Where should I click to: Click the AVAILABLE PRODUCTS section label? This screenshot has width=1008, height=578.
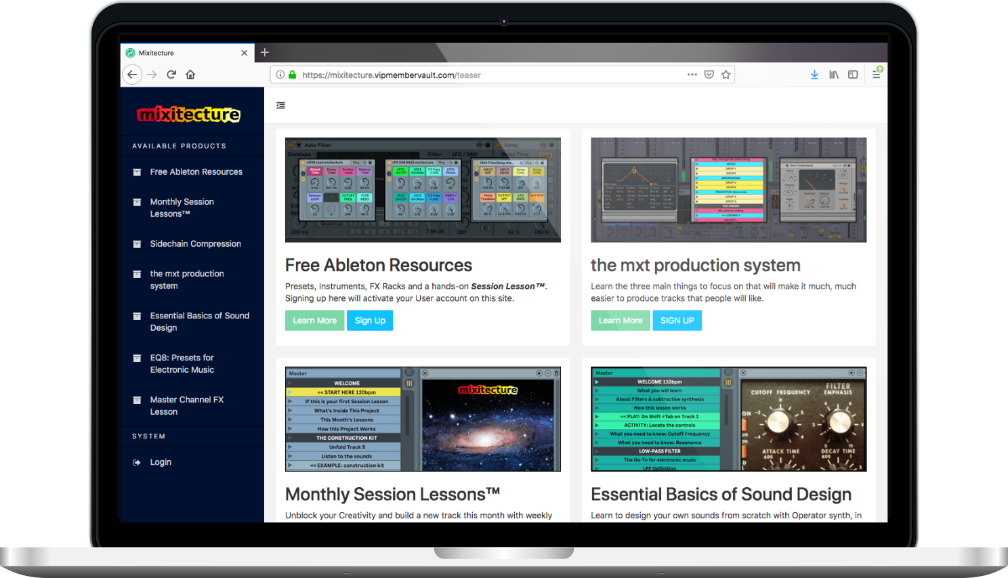[x=180, y=146]
